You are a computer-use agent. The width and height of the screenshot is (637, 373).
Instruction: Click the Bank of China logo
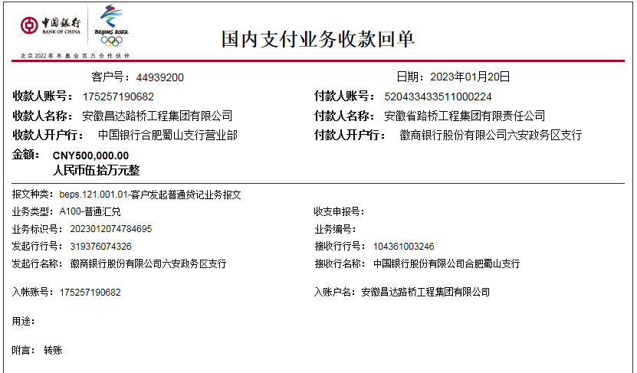[x=51, y=26]
